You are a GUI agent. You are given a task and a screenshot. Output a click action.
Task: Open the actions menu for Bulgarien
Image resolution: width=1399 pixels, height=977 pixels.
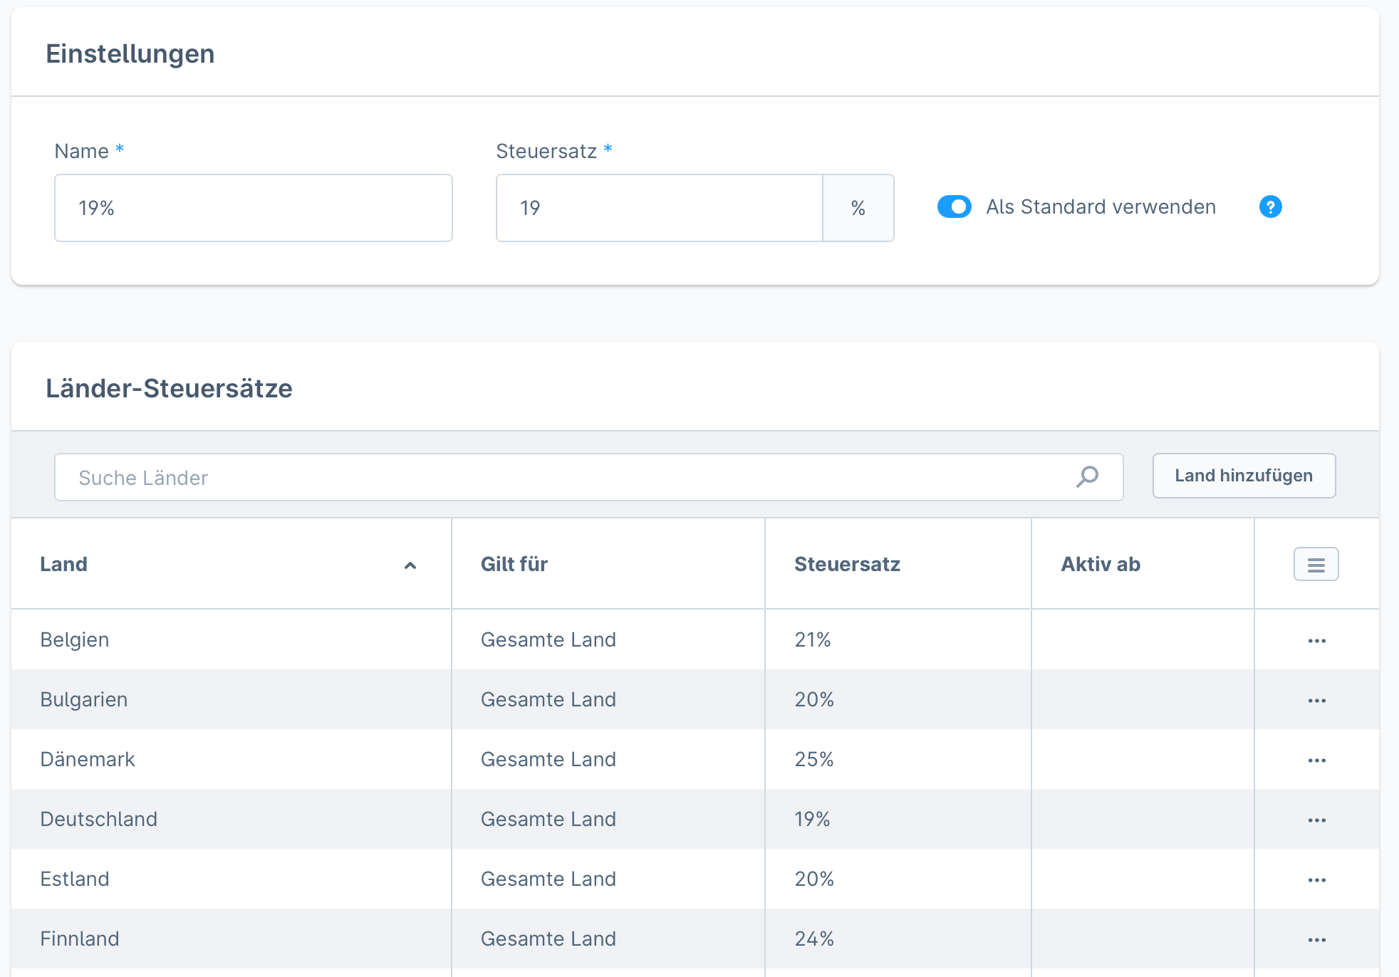[x=1316, y=700]
